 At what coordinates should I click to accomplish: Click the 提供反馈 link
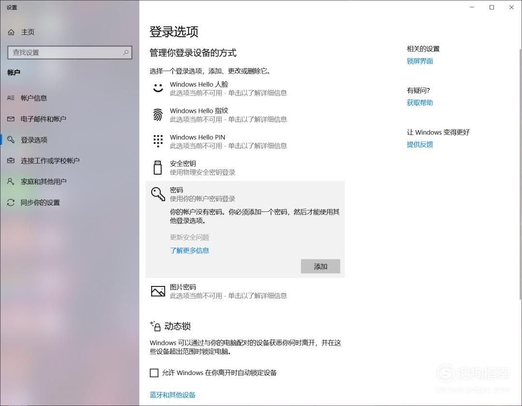(420, 144)
